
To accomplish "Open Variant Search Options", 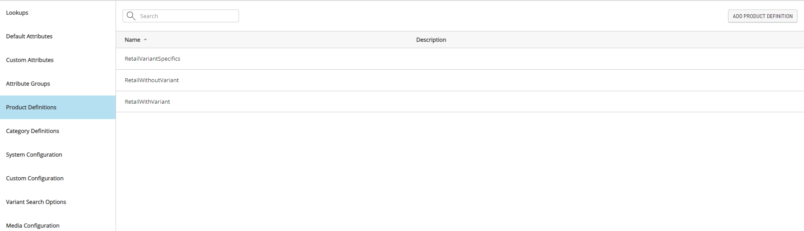I will tap(36, 202).
